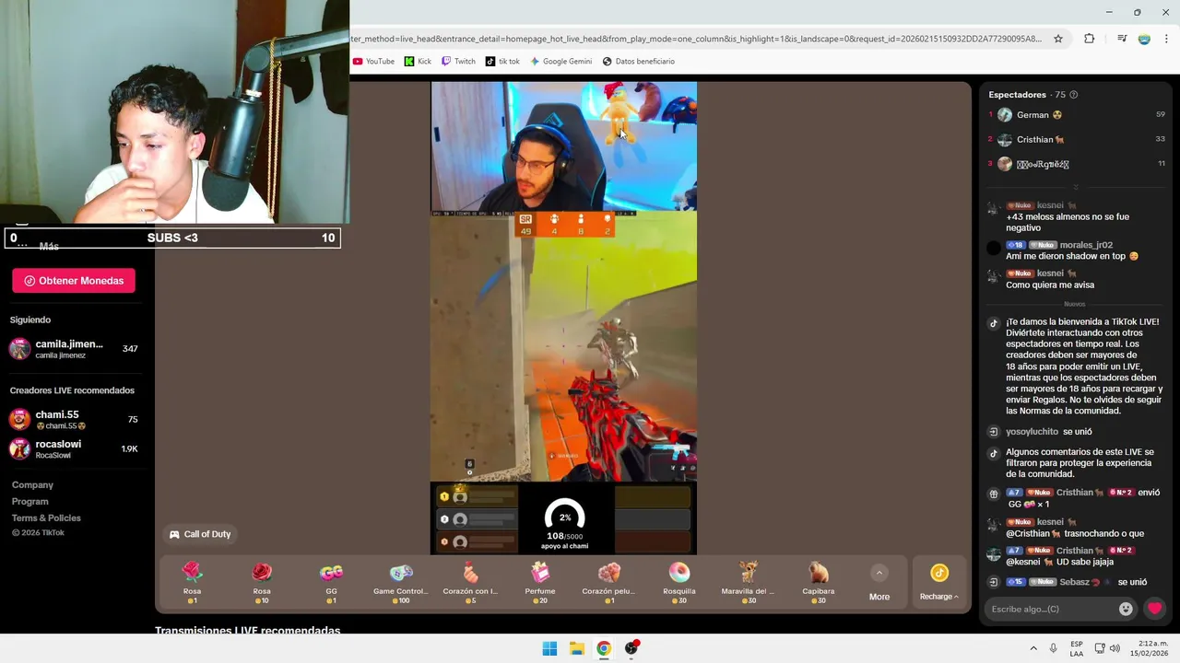This screenshot has height=663, width=1180.
Task: Open Chrome three-dot menu
Action: coord(1166,39)
